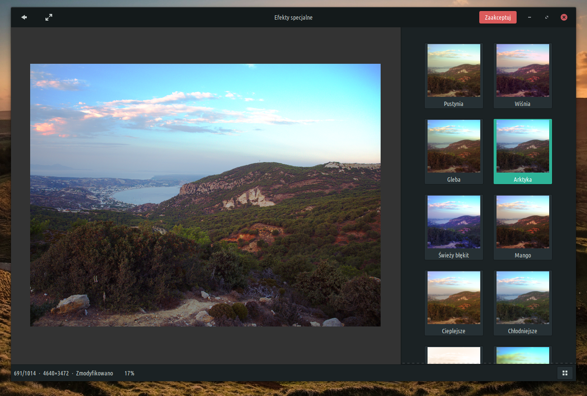The image size is (587, 396).
Task: Go back using the left arrow icon
Action: 24,18
